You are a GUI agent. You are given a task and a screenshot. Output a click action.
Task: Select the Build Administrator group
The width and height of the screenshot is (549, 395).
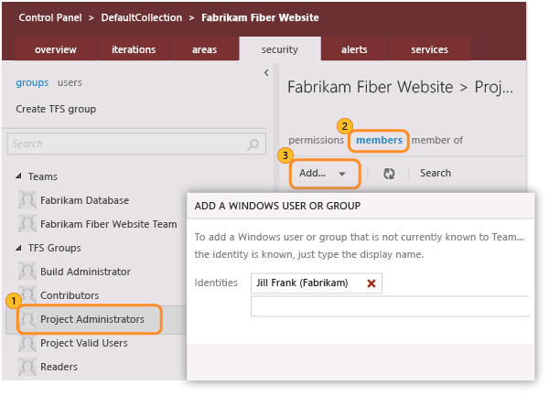85,272
